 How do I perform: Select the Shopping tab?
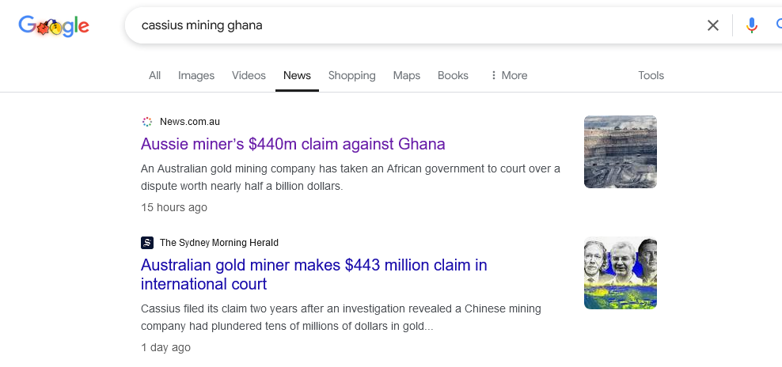coord(351,75)
